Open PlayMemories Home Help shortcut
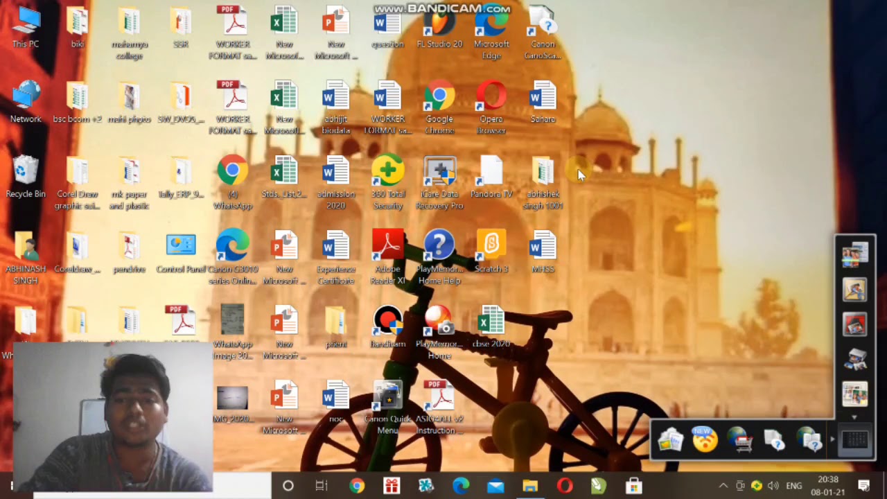Image resolution: width=887 pixels, height=499 pixels. (x=439, y=258)
